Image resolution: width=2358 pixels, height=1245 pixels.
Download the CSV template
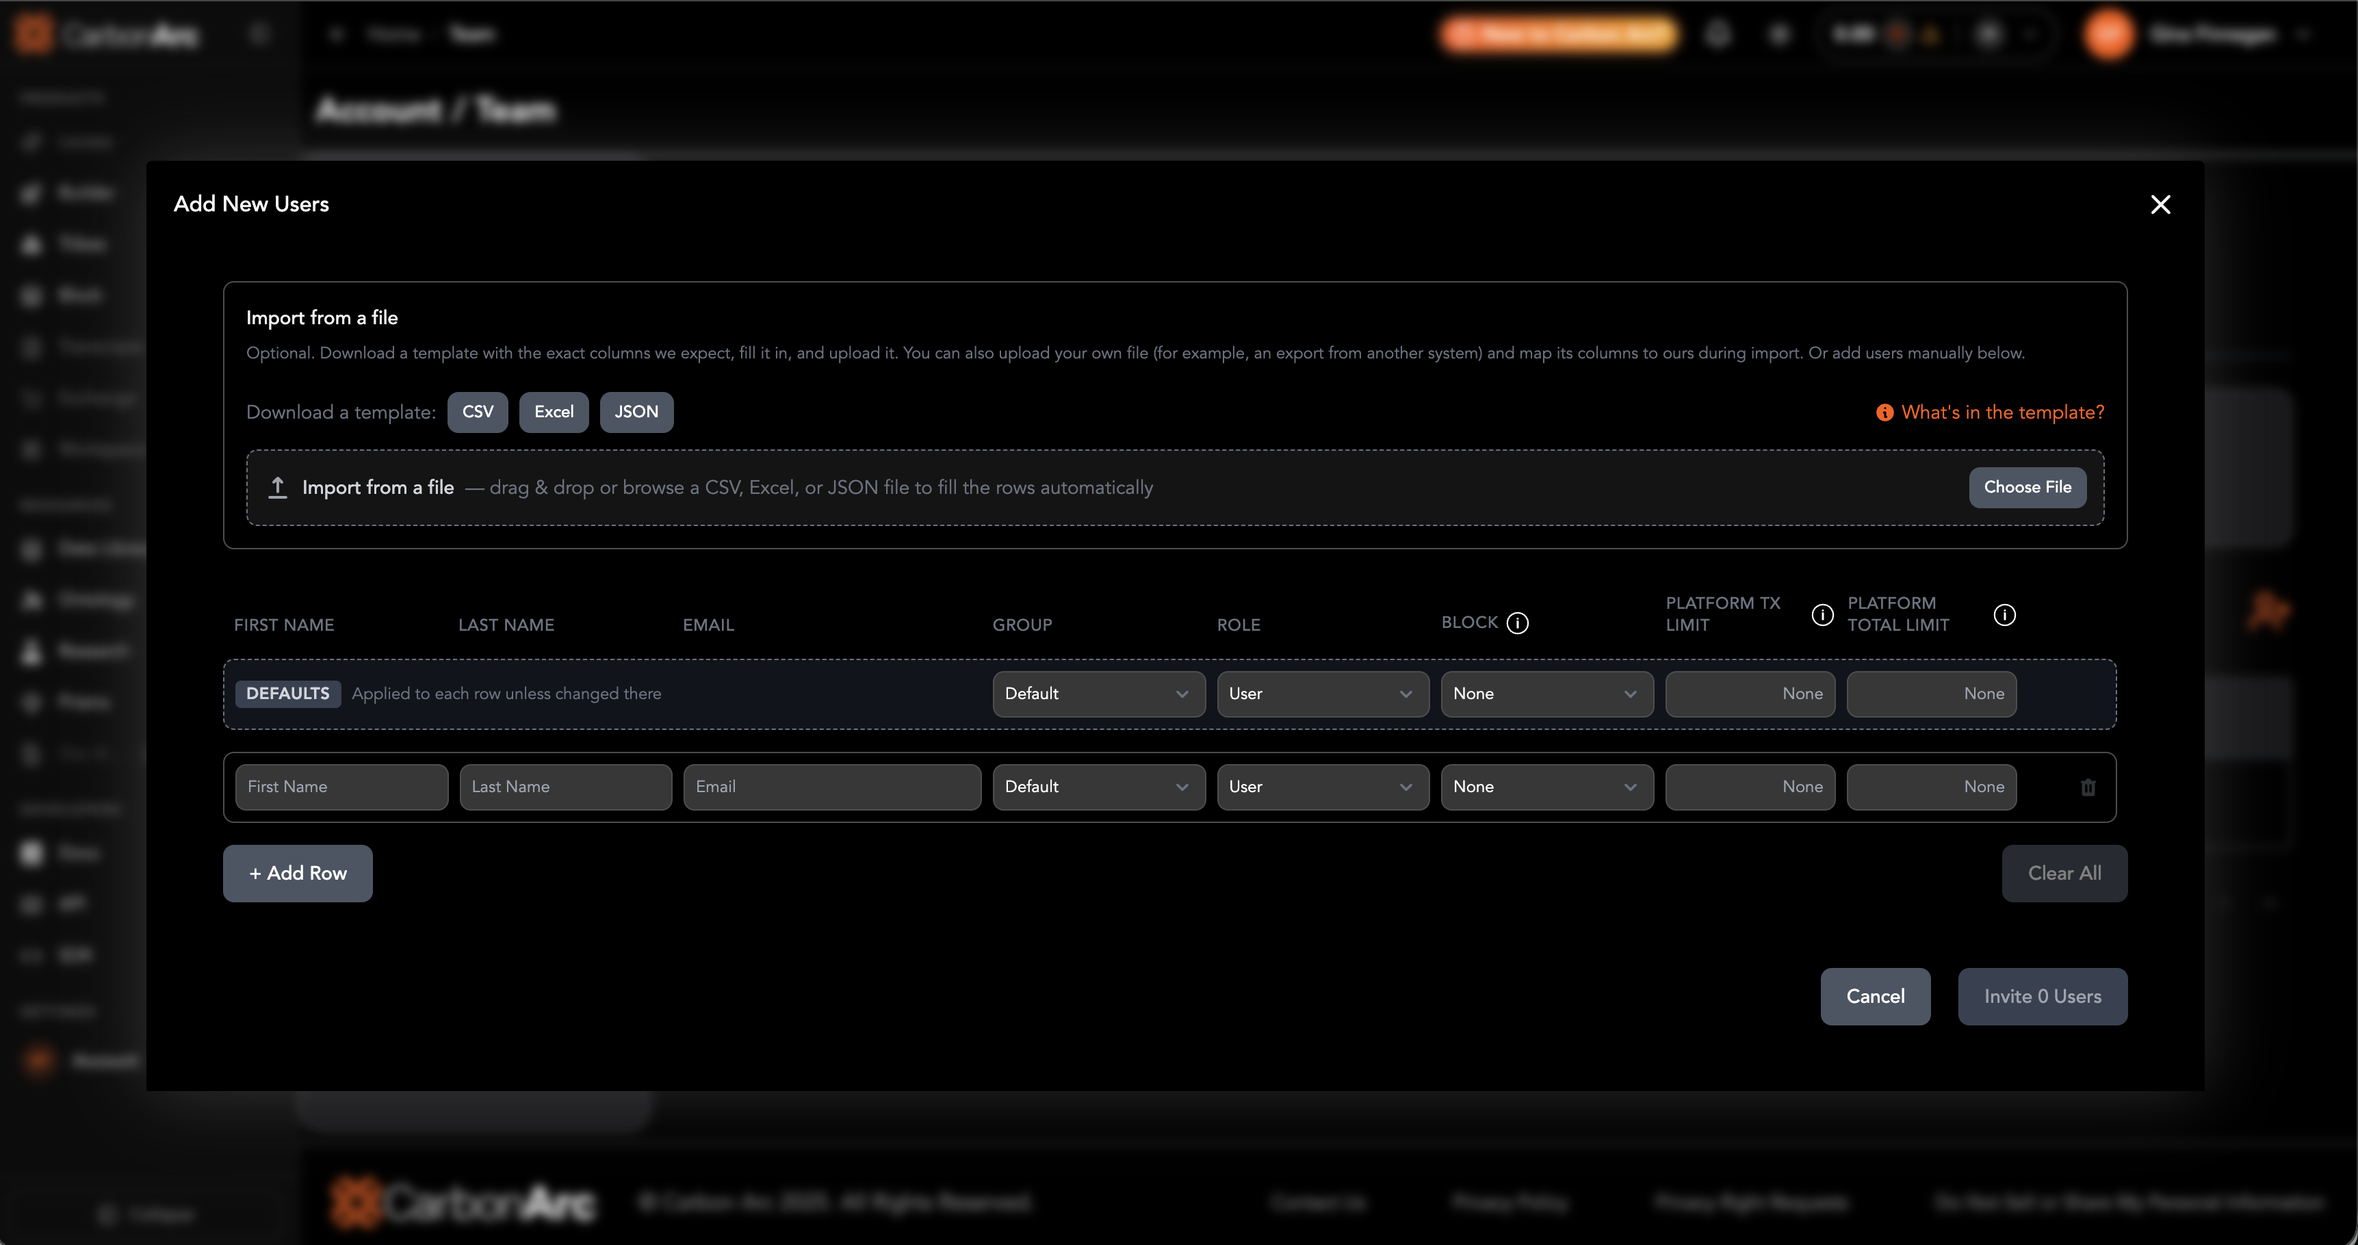[477, 412]
